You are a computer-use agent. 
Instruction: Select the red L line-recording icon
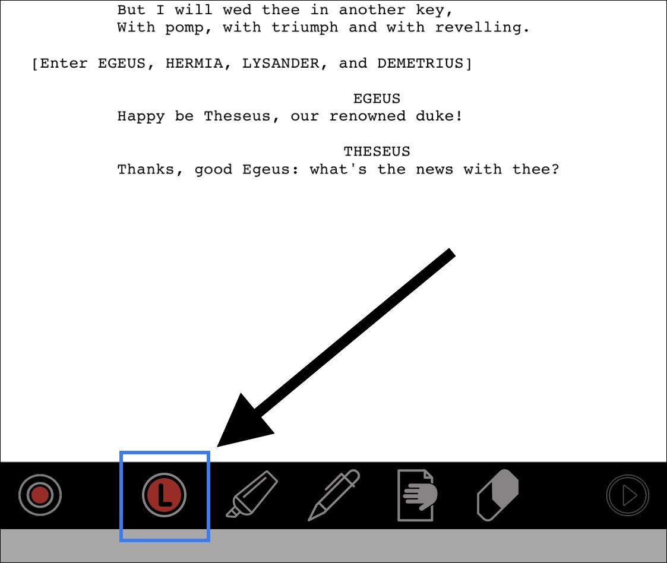coord(164,495)
